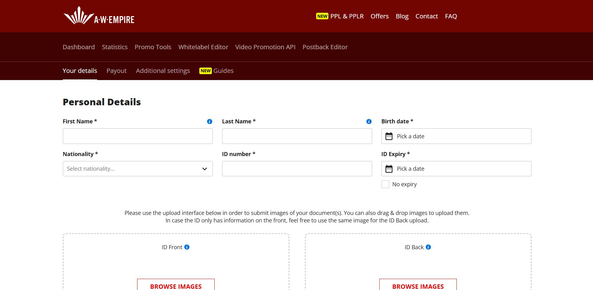The height and width of the screenshot is (290, 593).
Task: Open the Select nationality combo box
Action: [x=137, y=169]
